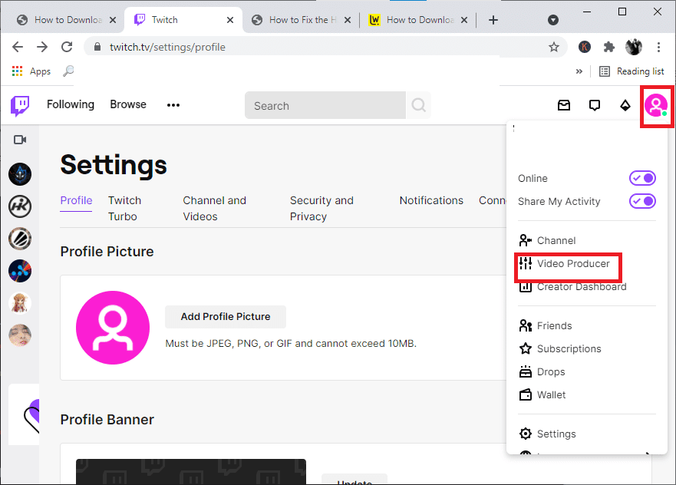Viewport: 676px width, 485px height.
Task: Open first followed channel with anchor avatar
Action: pos(20,174)
